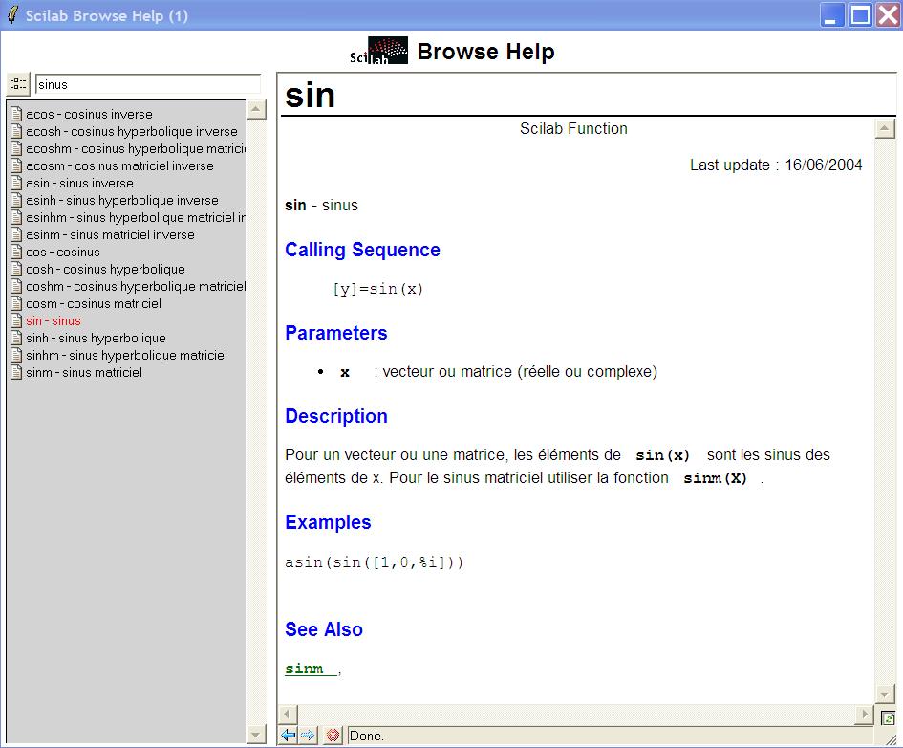Click the topic list scroll up arrow
This screenshot has width=903, height=748.
(x=256, y=109)
